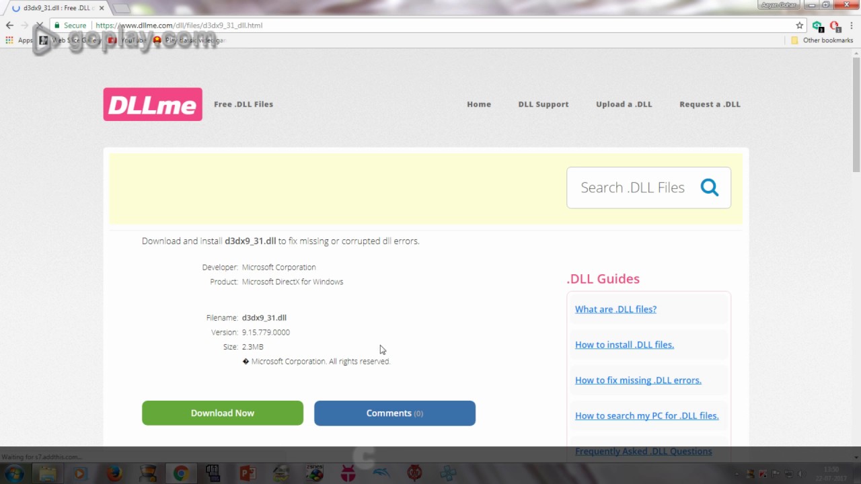
Task: Click the address bar URL
Action: point(179,26)
